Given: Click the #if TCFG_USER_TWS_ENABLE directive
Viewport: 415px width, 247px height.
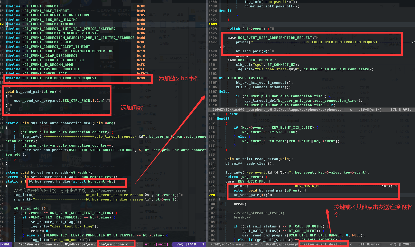Looking at the screenshot, I should click(x=244, y=78).
